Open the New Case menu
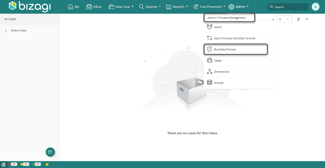 click(x=121, y=7)
